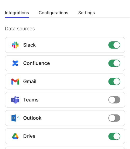Disable the Slack integration toggle

[x=114, y=45]
